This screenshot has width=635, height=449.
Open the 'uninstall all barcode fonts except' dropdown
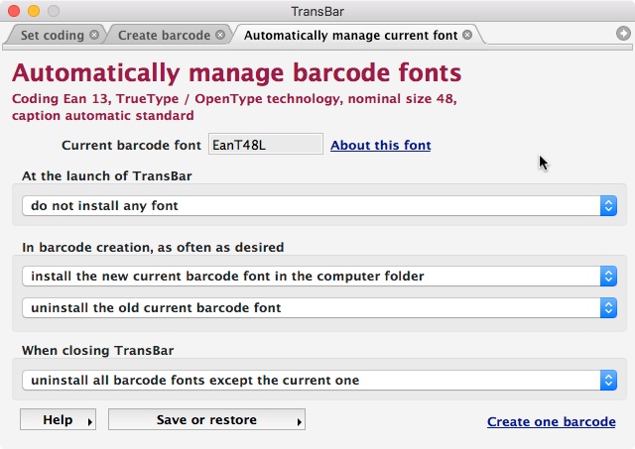[x=319, y=381]
